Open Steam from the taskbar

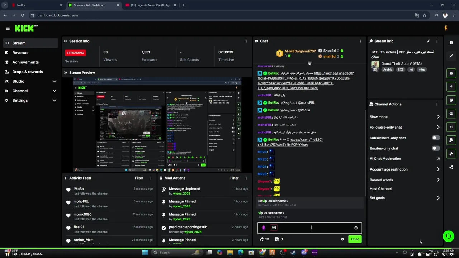click(293, 253)
